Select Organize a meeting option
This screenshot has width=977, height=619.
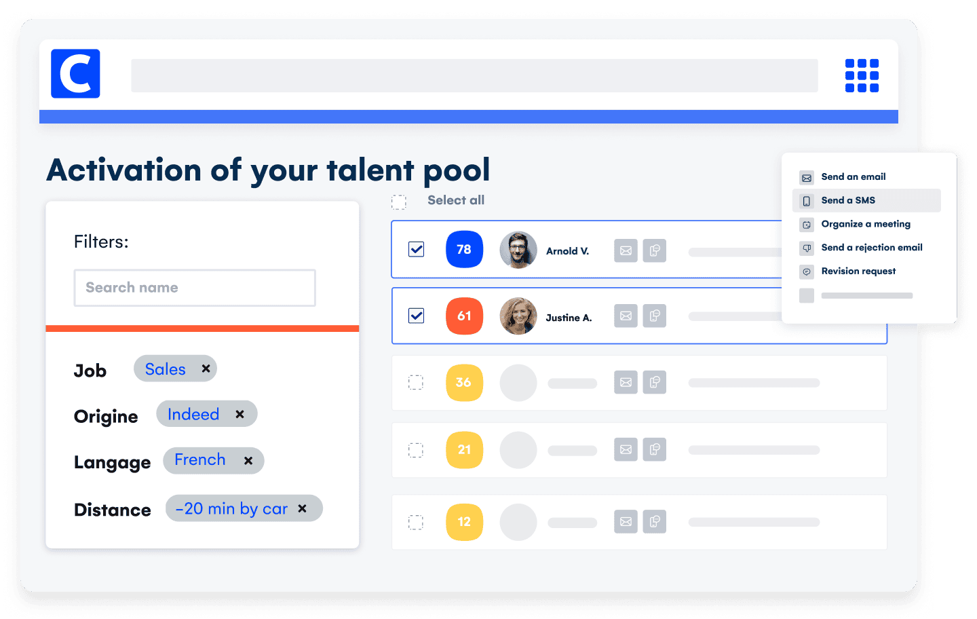[x=865, y=224]
